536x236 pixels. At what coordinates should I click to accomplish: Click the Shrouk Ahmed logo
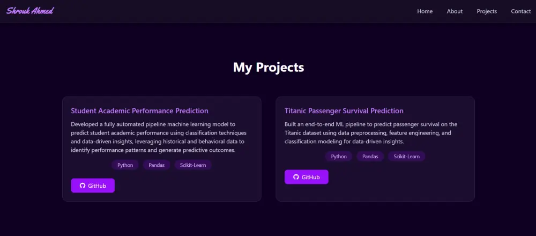pos(30,11)
